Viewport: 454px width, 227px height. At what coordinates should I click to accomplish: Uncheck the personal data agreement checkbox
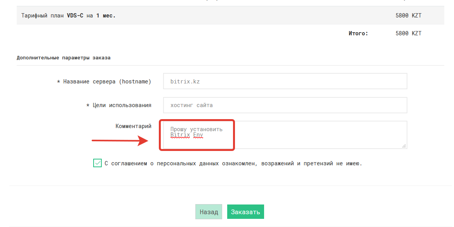pos(98,163)
